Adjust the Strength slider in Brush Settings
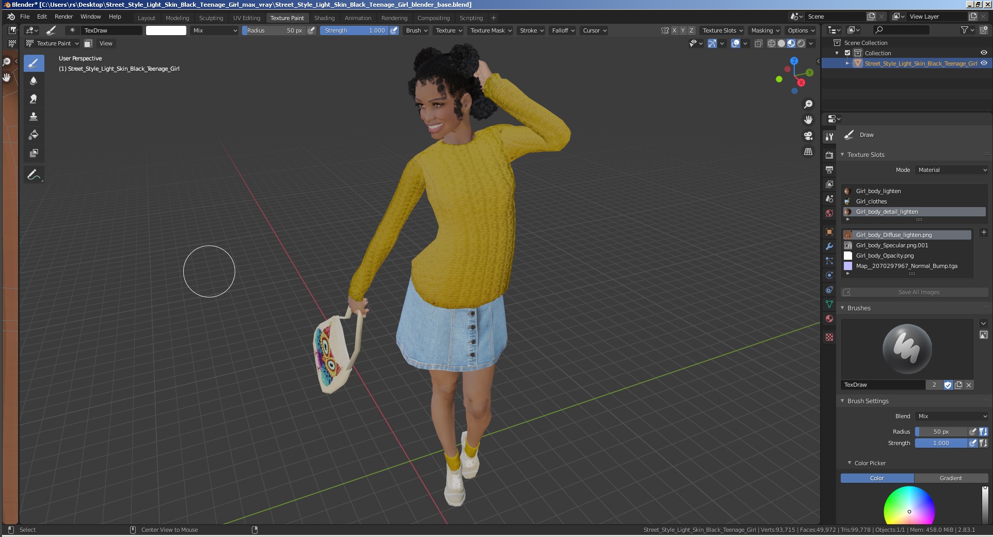 (x=941, y=443)
